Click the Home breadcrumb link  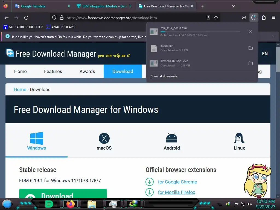coord(20,89)
